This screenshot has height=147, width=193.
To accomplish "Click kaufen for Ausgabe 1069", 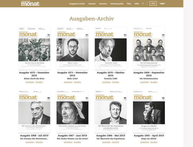I will (154, 82).
